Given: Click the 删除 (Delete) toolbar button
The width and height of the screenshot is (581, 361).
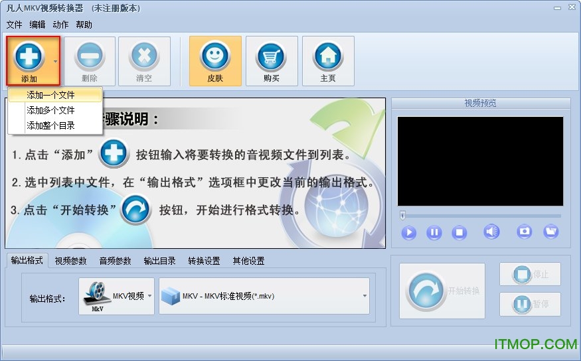Looking at the screenshot, I should coord(89,61).
